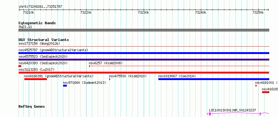Click the magenta LOC100130301 gene model
The image size is (278, 117).
click(x=238, y=114)
